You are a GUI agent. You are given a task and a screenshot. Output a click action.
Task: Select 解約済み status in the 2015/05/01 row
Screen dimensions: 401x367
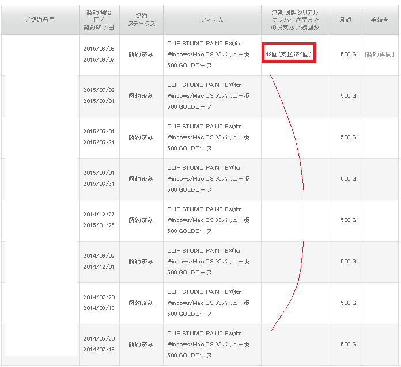141,137
